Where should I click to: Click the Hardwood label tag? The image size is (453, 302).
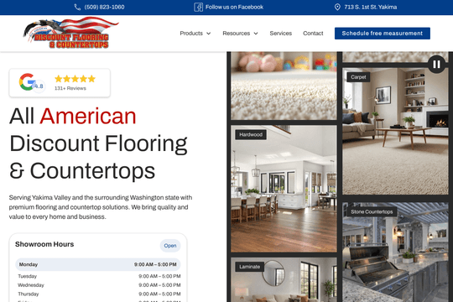(251, 135)
